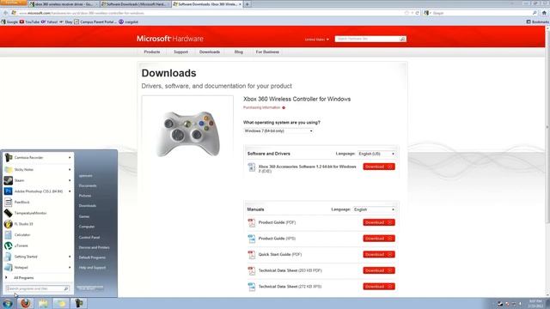Image resolution: width=550 pixels, height=309 pixels.
Task: Expand the Notepad jump list arrow
Action: pos(70,267)
